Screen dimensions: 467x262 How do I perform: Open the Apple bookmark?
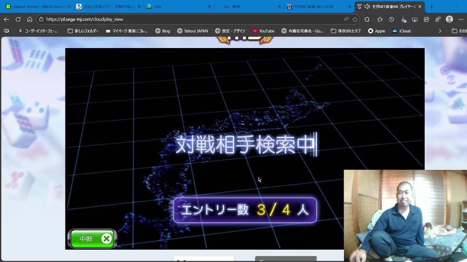pyautogui.click(x=377, y=31)
